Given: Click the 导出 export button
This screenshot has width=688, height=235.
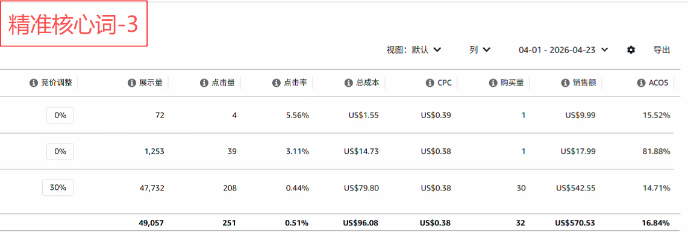Looking at the screenshot, I should coord(661,50).
